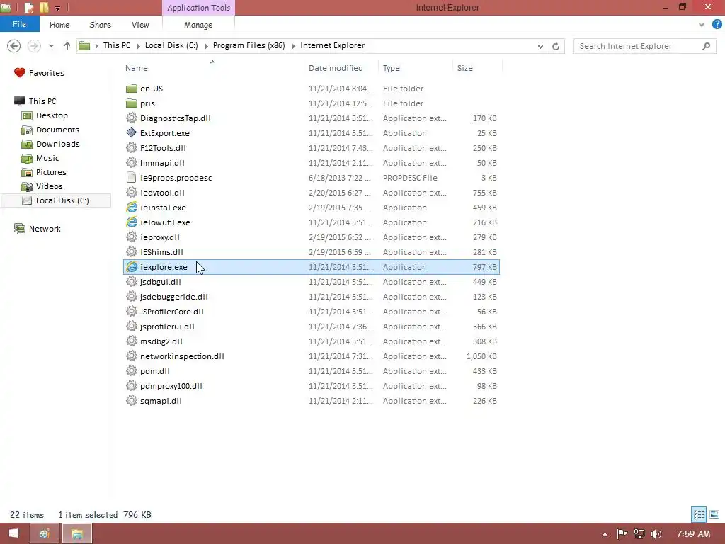
Task: Sort by Date modified column header
Action: [336, 68]
